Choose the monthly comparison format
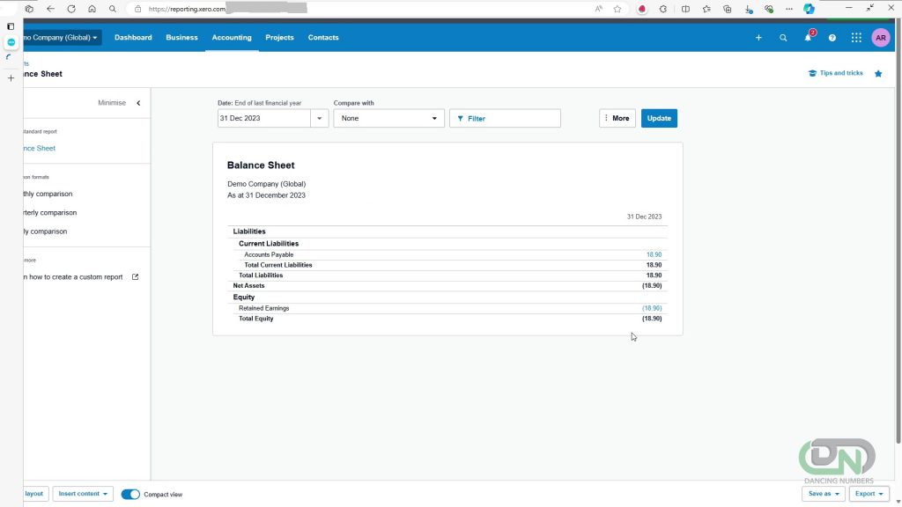The image size is (902, 507). coord(48,194)
